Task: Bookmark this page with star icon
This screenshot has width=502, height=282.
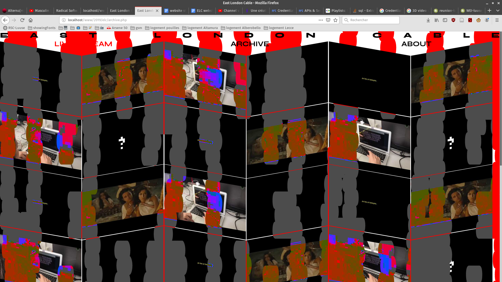Action: 335,20
